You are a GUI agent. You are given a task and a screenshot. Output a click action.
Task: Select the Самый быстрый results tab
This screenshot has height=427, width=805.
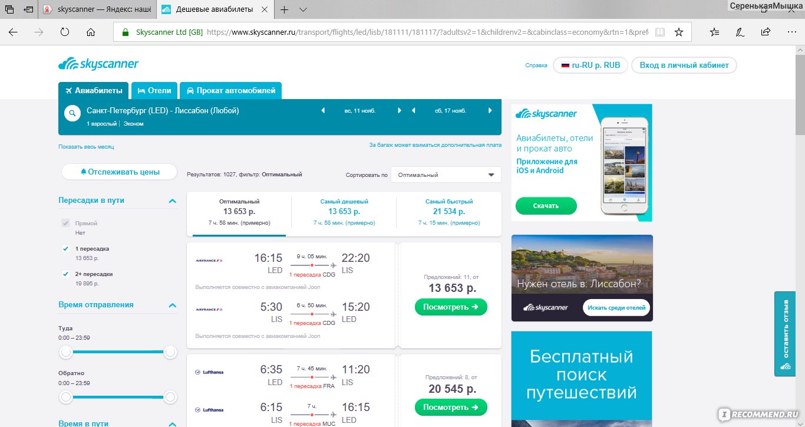449,212
